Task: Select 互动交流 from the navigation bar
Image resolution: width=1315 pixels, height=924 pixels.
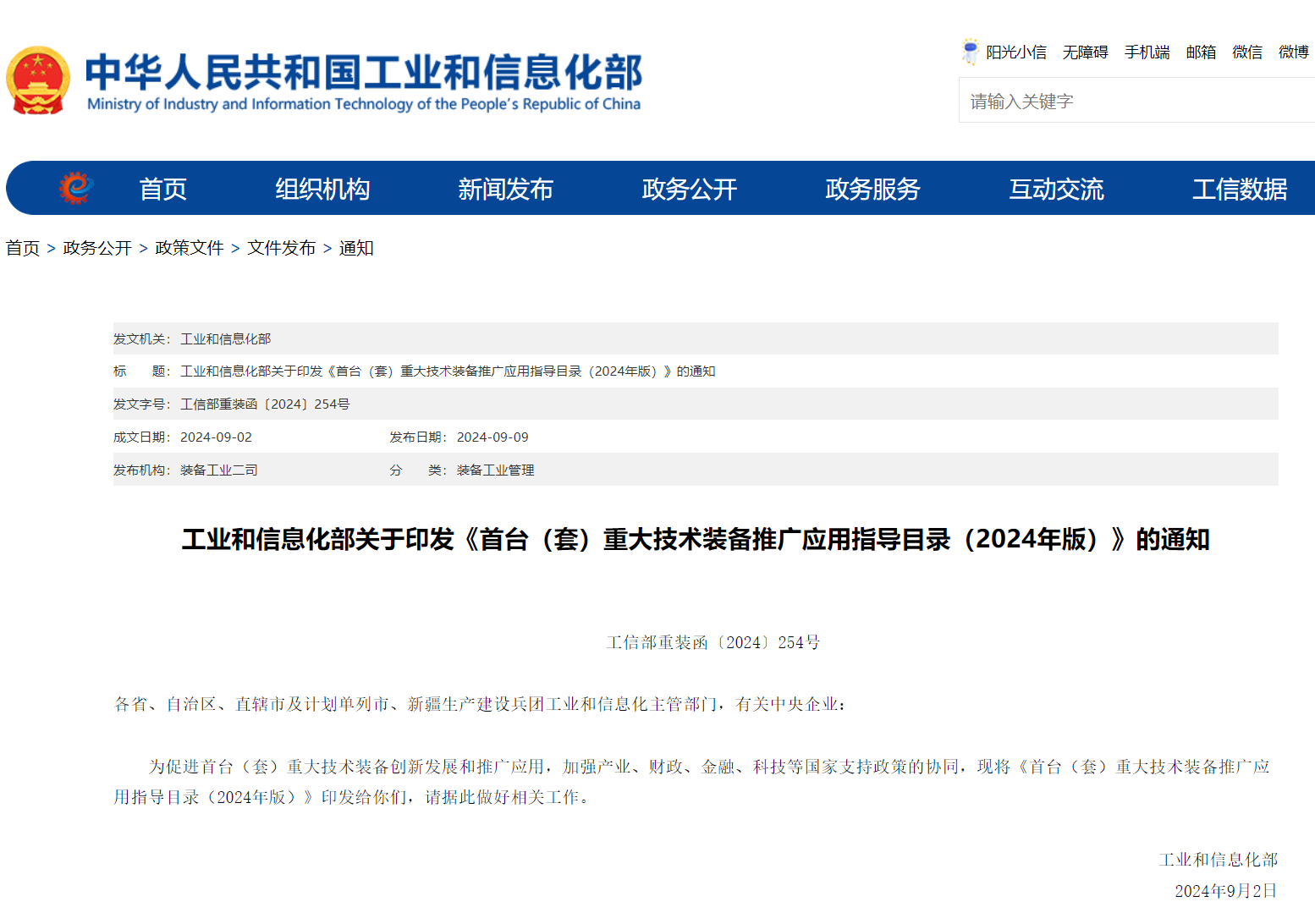Action: coord(1056,189)
